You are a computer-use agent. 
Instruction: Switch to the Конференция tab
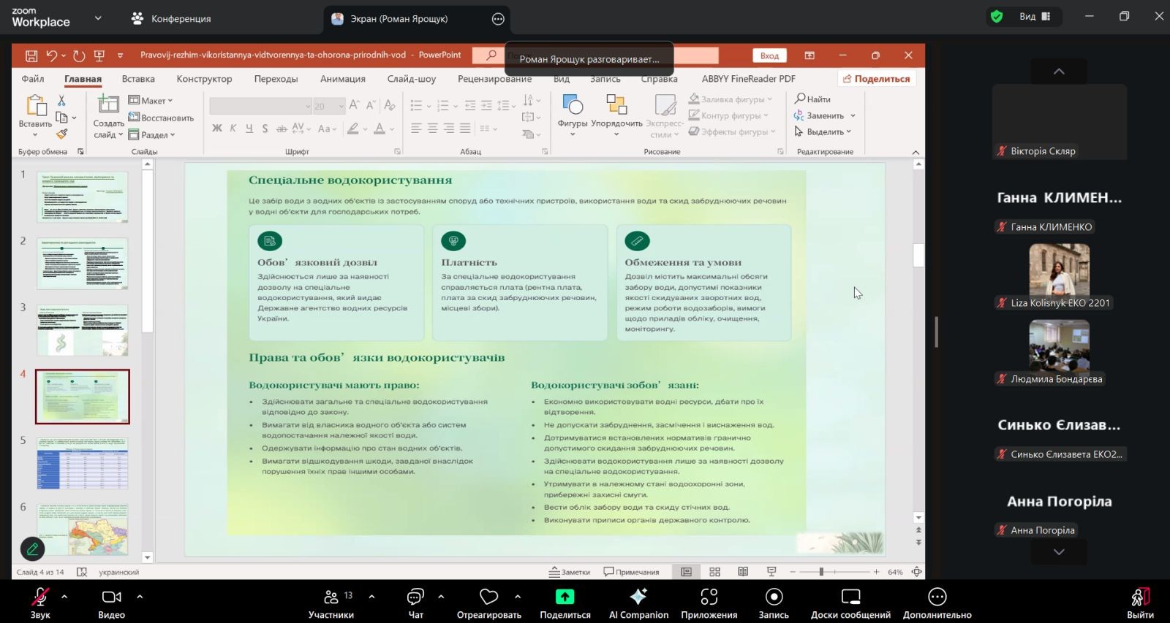pos(171,19)
